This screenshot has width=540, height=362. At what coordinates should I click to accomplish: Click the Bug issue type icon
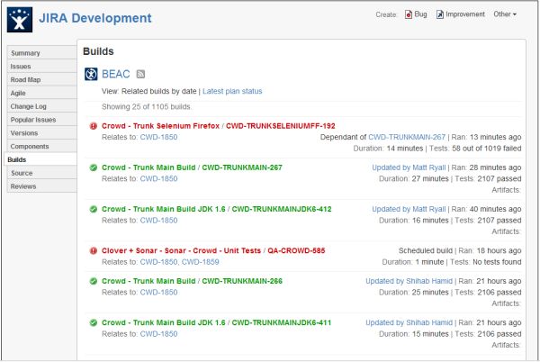tap(409, 14)
